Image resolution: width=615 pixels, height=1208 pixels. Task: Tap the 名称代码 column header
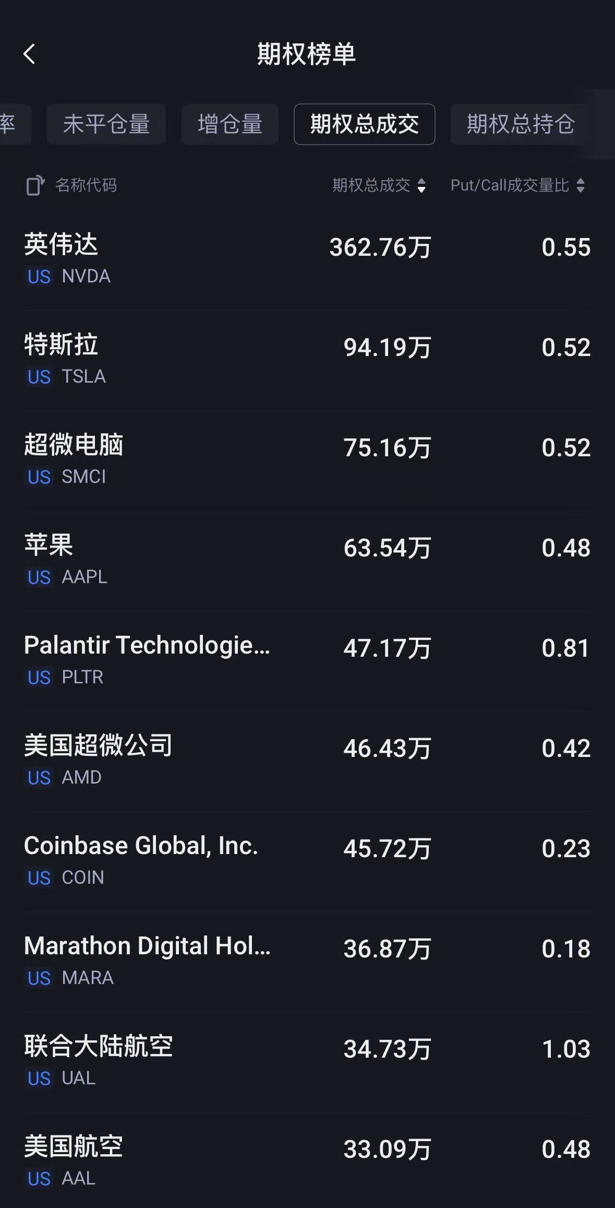[86, 185]
